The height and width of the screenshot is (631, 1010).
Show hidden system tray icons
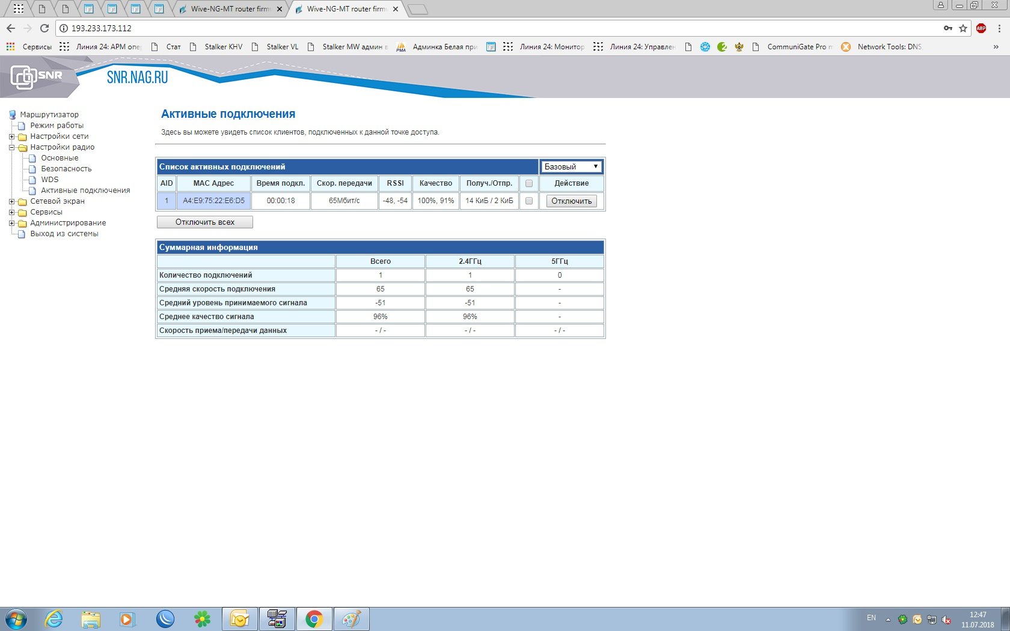[888, 620]
